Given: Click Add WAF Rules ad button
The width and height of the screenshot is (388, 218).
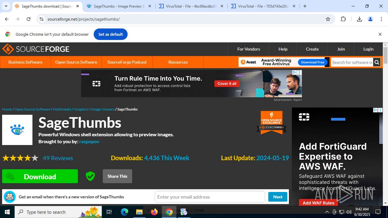Looking at the screenshot, I should (x=318, y=203).
